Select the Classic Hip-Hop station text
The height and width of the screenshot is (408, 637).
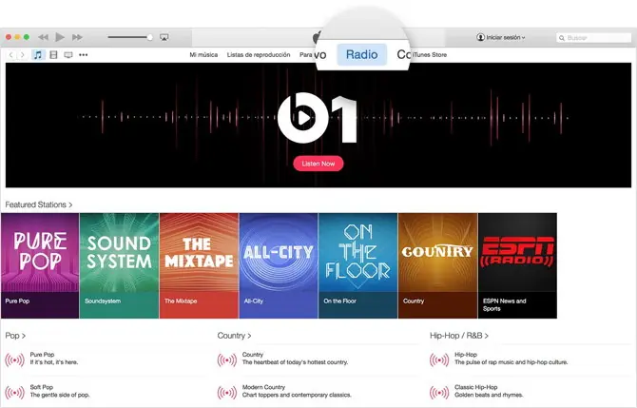(x=475, y=387)
